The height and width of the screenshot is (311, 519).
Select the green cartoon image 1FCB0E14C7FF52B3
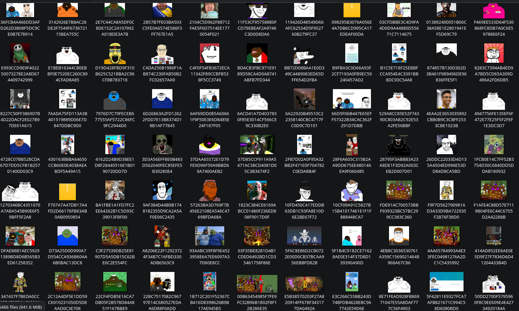coord(494,145)
